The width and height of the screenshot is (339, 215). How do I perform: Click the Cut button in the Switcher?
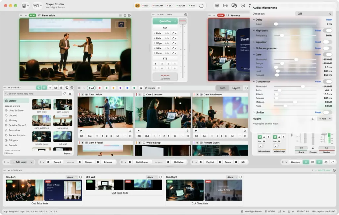point(165,28)
